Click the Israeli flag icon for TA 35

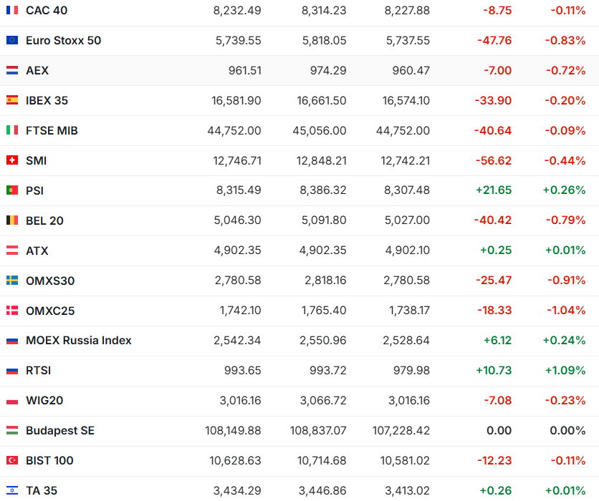tap(12, 491)
